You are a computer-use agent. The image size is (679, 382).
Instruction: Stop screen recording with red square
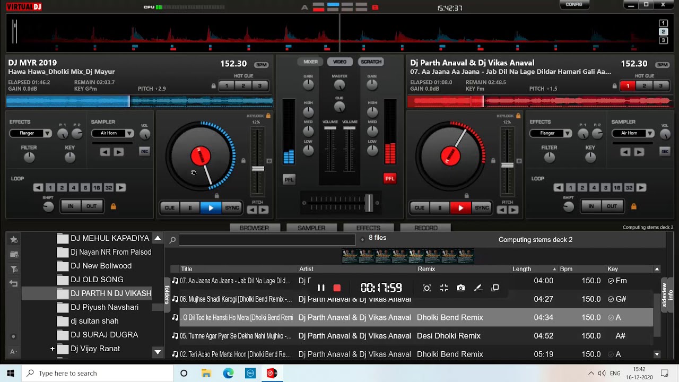[x=337, y=288]
